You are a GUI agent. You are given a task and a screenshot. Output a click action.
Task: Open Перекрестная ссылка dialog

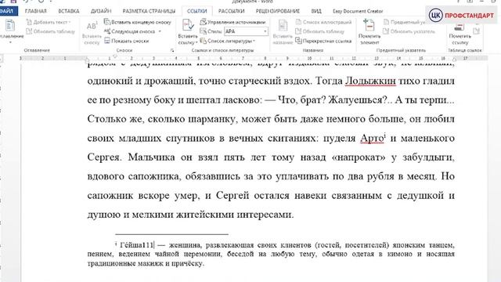[323, 41]
